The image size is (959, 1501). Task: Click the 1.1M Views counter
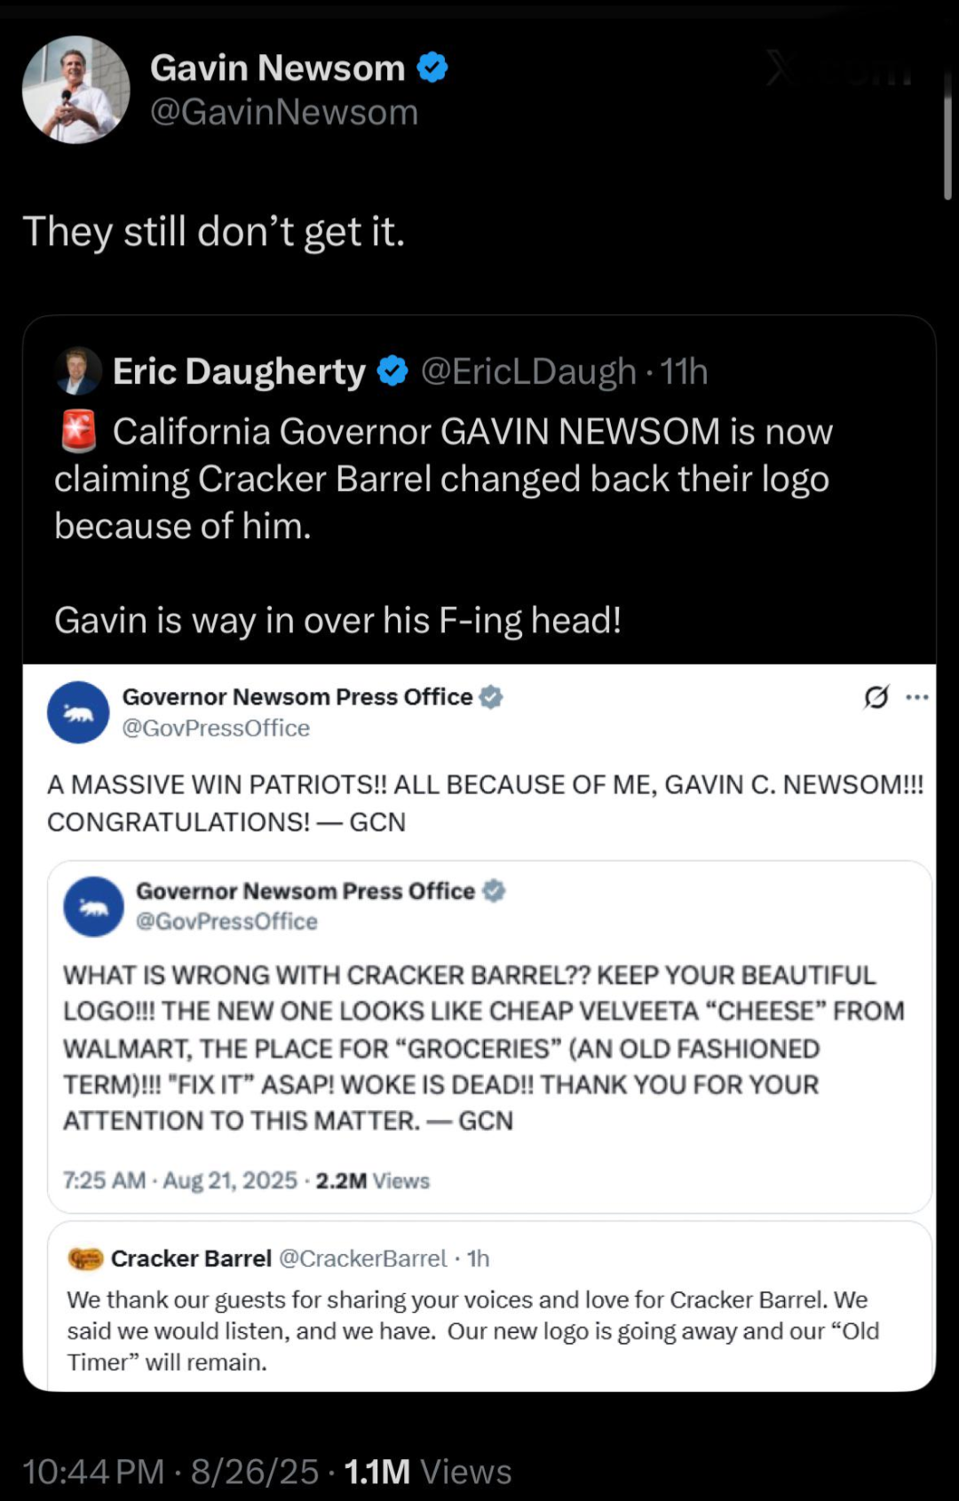pyautogui.click(x=427, y=1472)
